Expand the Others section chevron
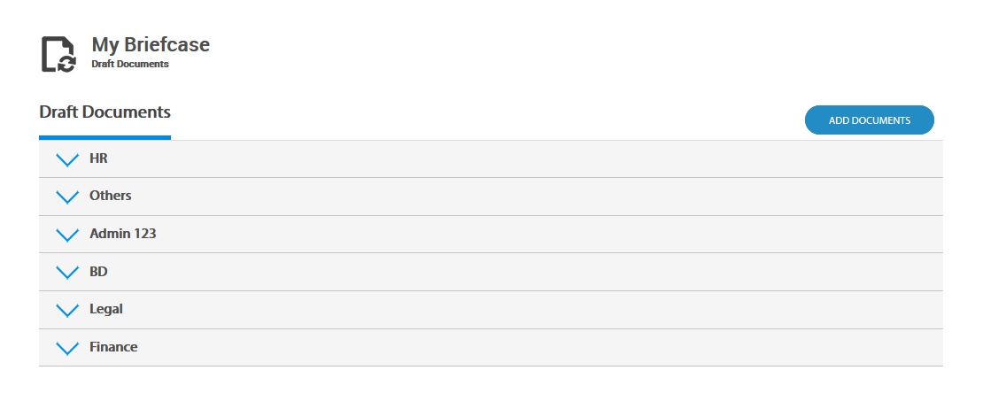 [67, 197]
